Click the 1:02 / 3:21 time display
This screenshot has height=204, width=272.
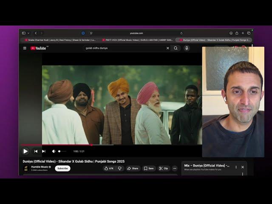(79, 151)
